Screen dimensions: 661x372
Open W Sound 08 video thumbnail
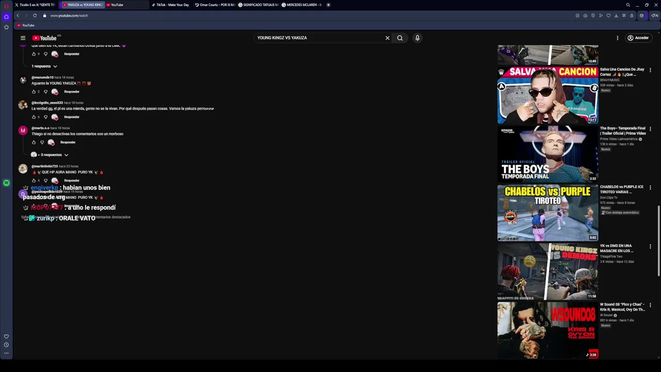click(547, 331)
